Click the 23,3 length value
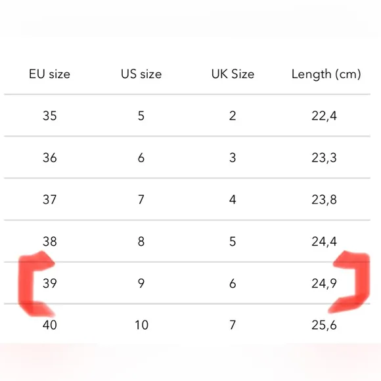The width and height of the screenshot is (381, 381). [x=324, y=158]
